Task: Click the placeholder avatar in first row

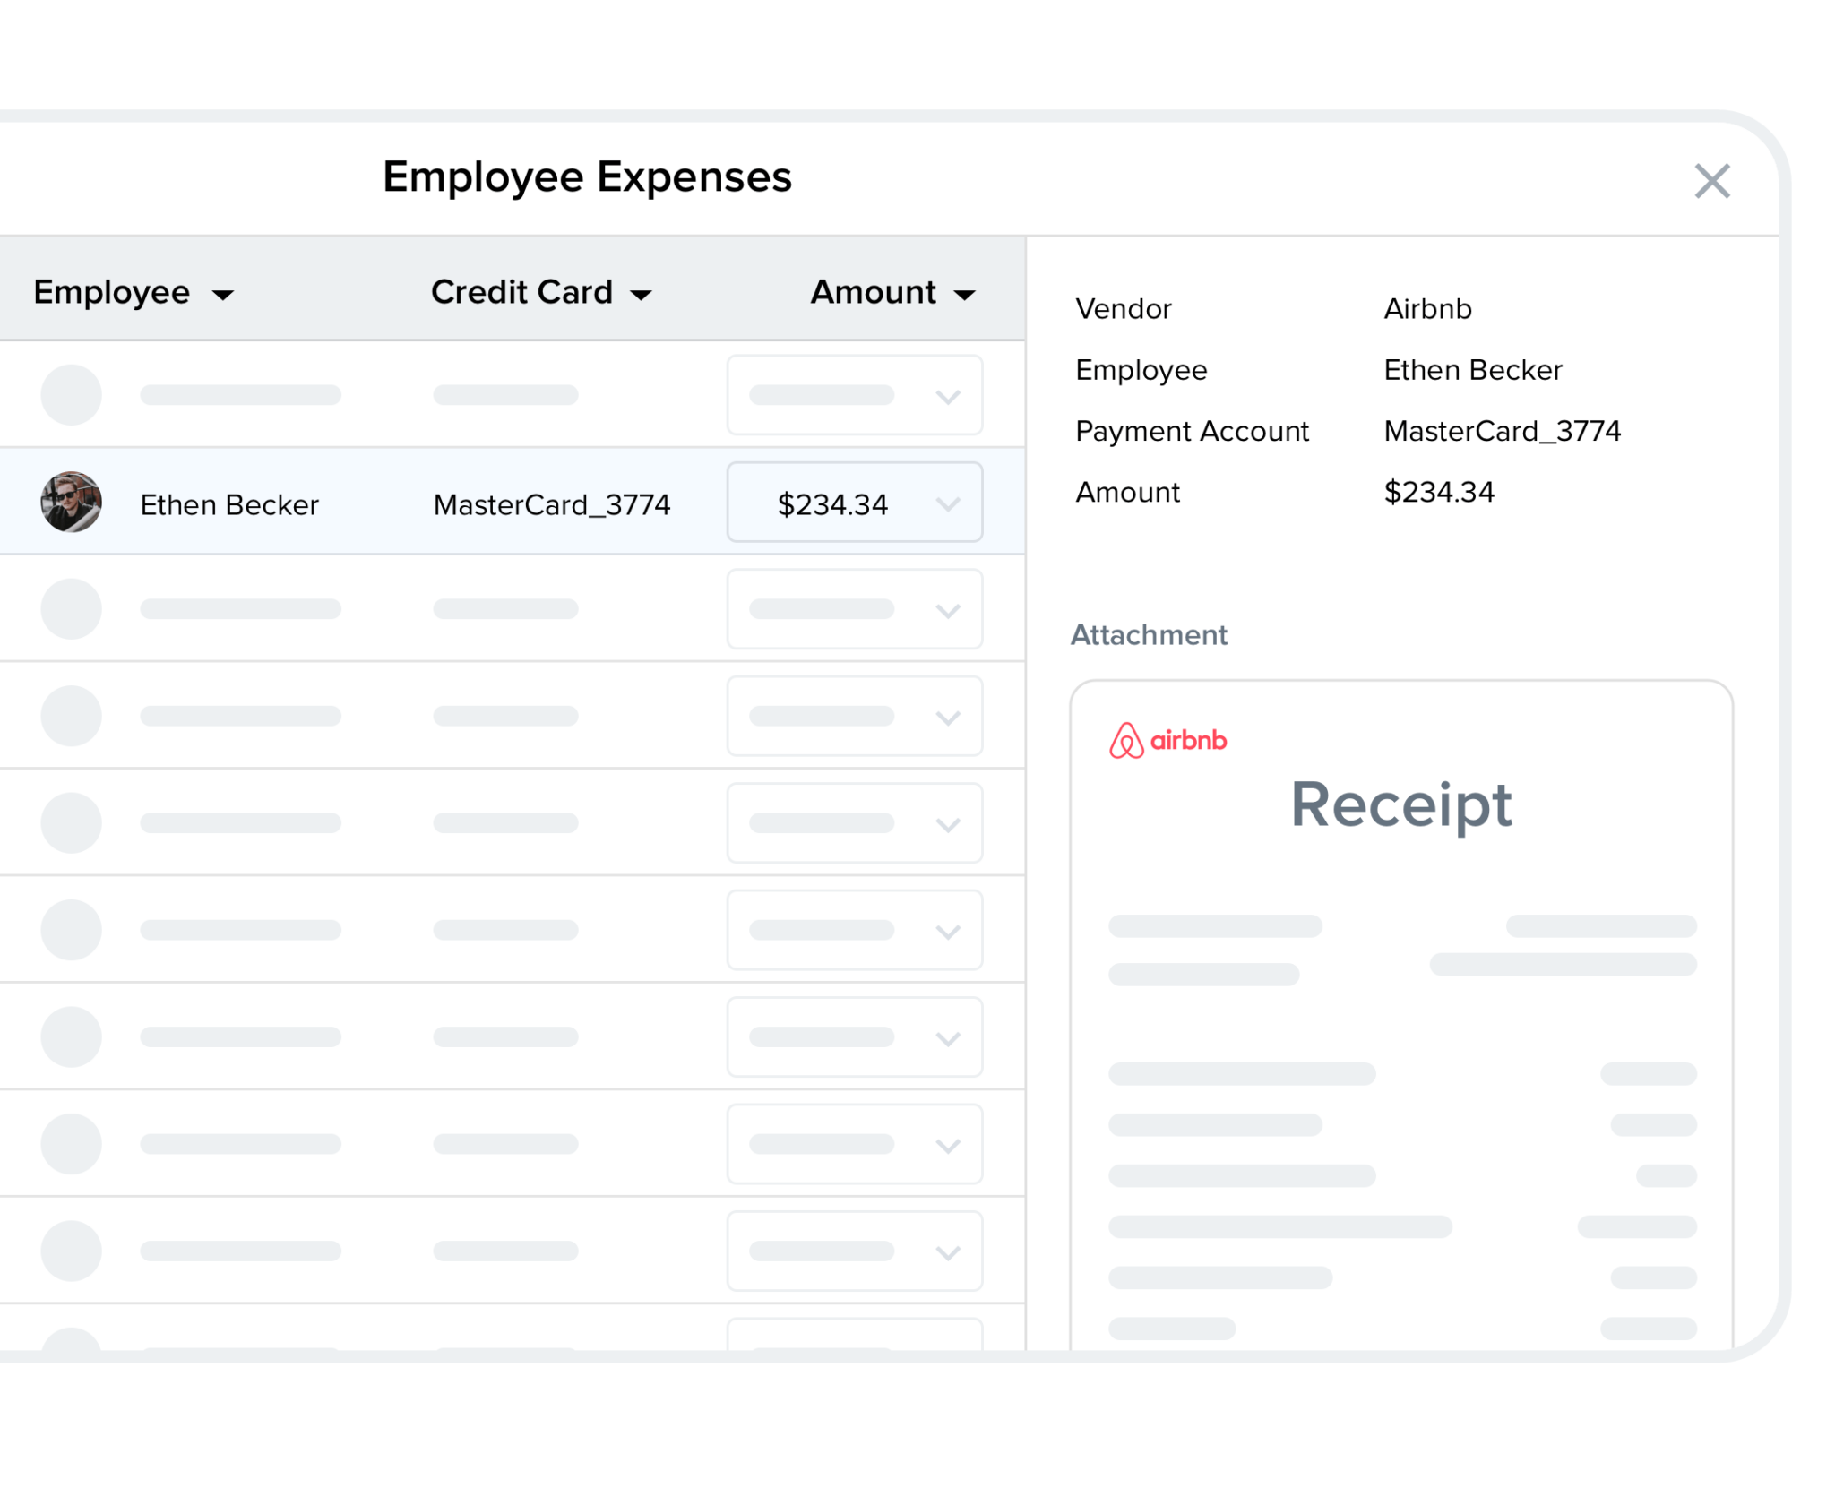Action: 71,395
